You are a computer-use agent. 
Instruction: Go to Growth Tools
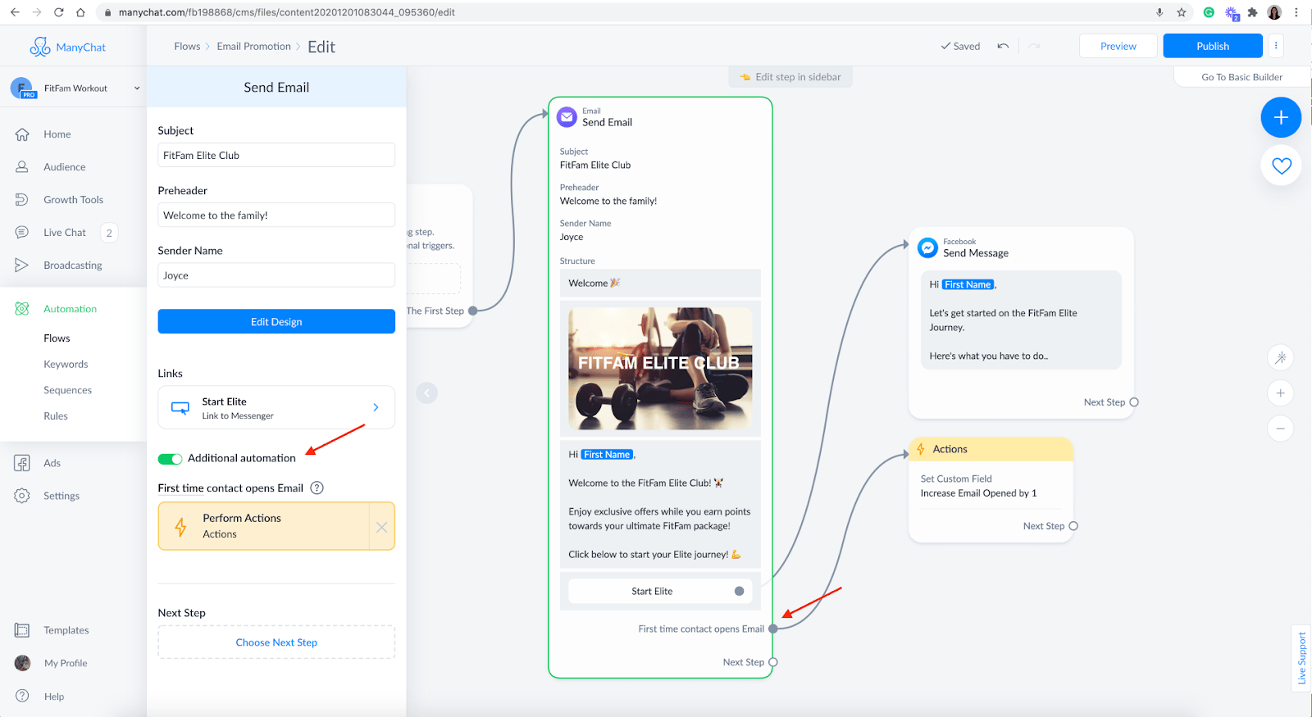73,200
